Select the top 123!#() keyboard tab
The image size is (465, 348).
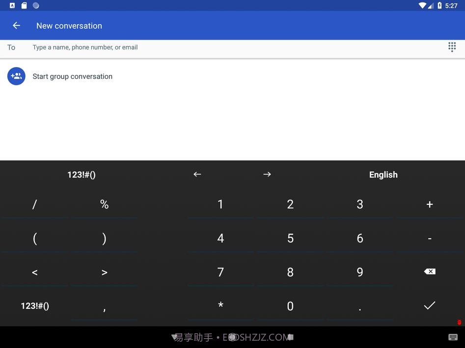[82, 175]
